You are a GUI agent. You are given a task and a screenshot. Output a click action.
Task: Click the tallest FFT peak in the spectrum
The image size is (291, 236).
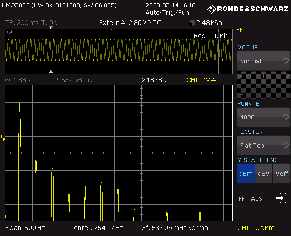click(x=20, y=104)
